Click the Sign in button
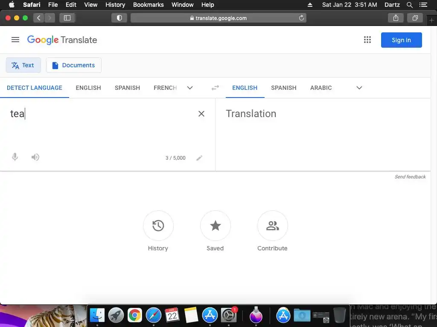Screen dimensions: 437x327 (x=401, y=40)
